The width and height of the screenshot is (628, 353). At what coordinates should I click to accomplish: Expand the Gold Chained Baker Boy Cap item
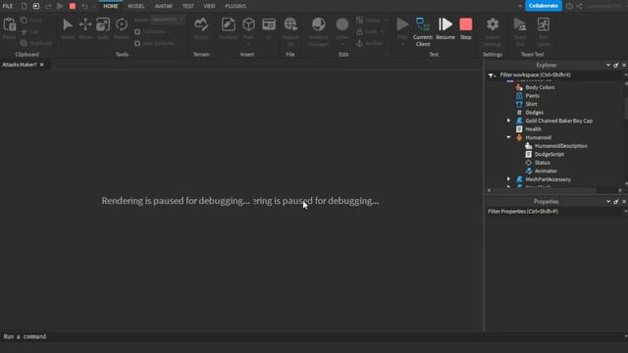[x=508, y=121]
